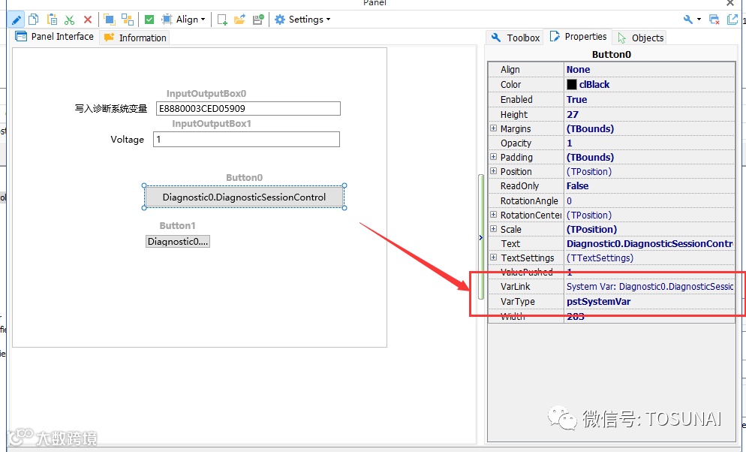The width and height of the screenshot is (746, 452).
Task: Click the blue wrench tool icon at top right
Action: 688,20
